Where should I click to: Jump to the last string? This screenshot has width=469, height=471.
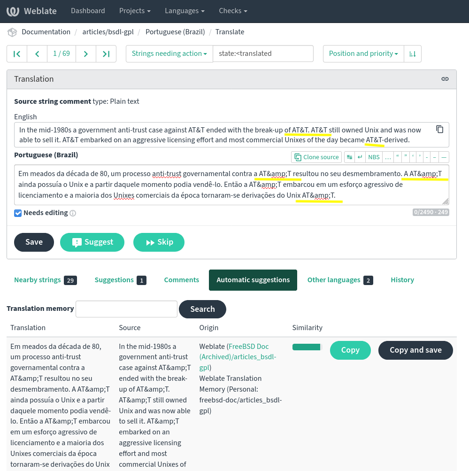106,54
